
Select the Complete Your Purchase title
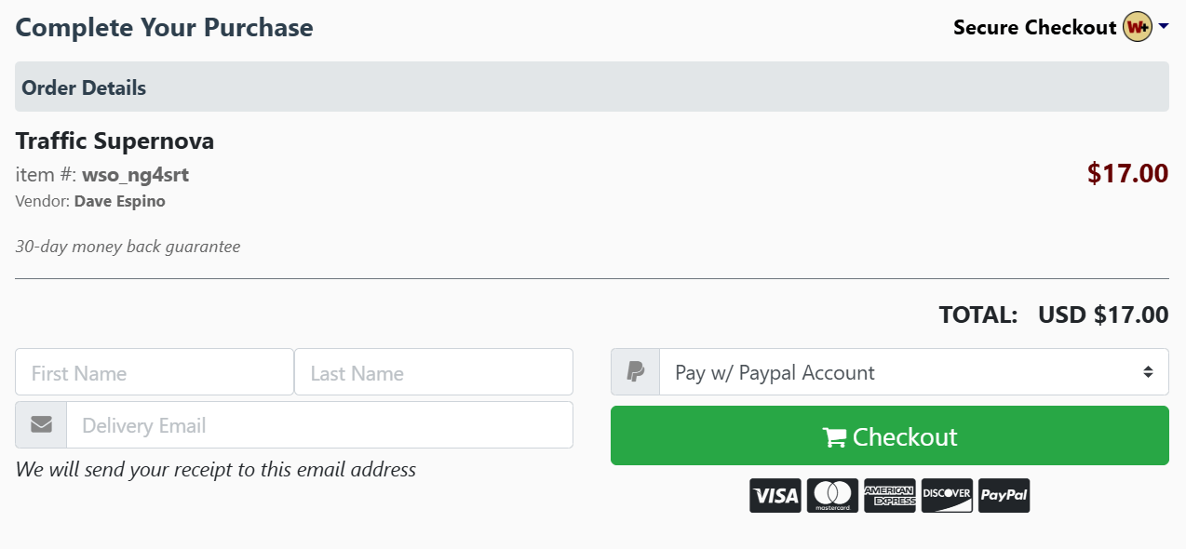pos(164,27)
